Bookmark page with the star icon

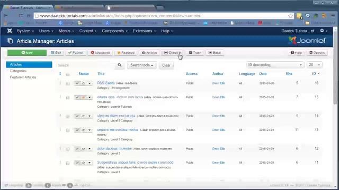point(291,16)
